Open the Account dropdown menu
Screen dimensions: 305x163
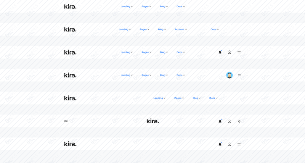pyautogui.click(x=181, y=29)
